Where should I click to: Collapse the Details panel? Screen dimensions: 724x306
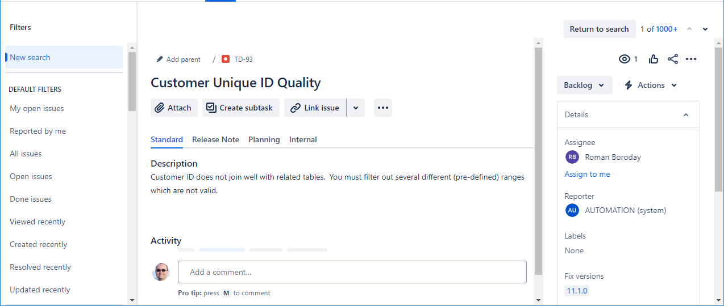pos(686,114)
